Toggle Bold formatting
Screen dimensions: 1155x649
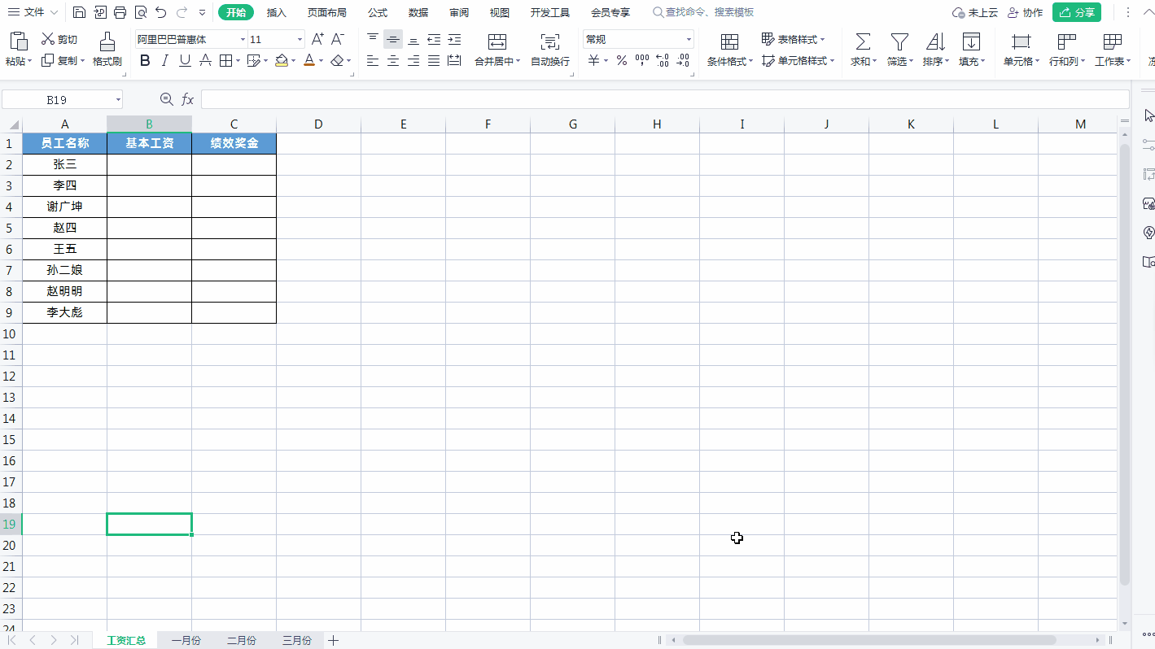(x=145, y=60)
